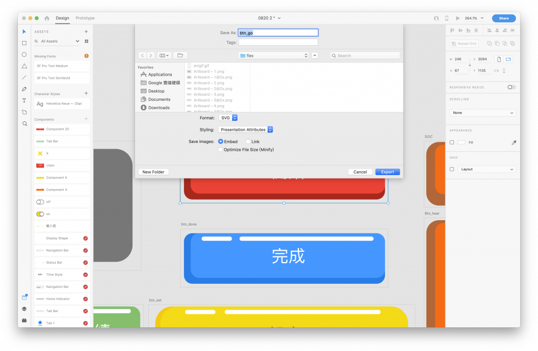Set artboard to portrait orientation
The width and height of the screenshot is (538, 351).
(499, 59)
